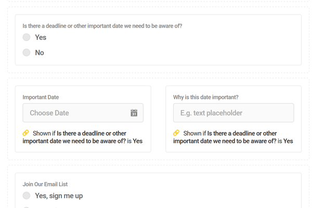The height and width of the screenshot is (208, 312).
Task: Click the Choose Date input field
Action: tap(83, 113)
